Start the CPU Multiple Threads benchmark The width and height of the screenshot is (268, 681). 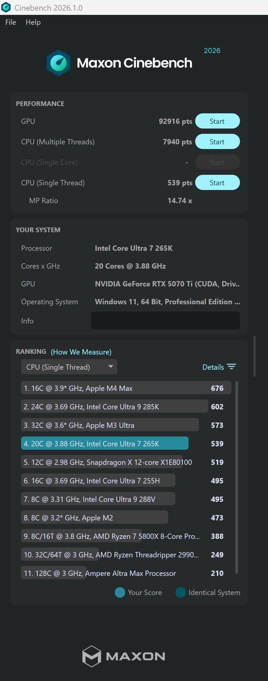tap(217, 142)
